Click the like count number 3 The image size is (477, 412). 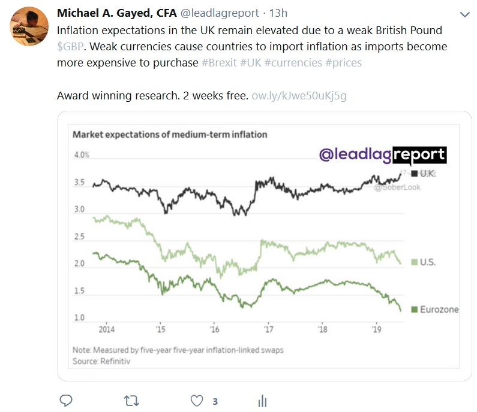click(x=215, y=401)
